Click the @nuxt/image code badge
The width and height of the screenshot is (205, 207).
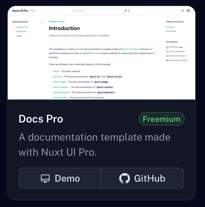click(101, 82)
